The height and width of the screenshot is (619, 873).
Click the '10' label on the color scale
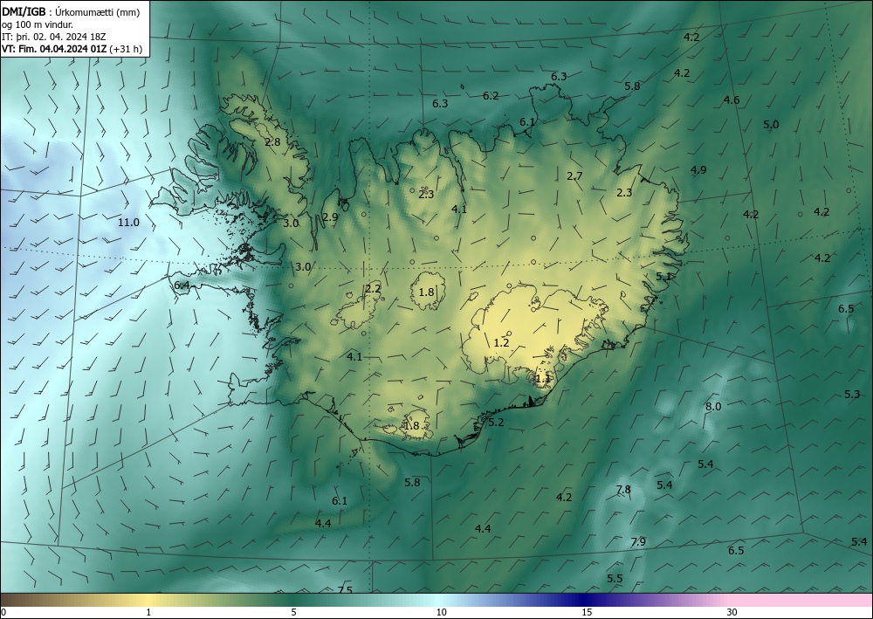click(x=442, y=612)
